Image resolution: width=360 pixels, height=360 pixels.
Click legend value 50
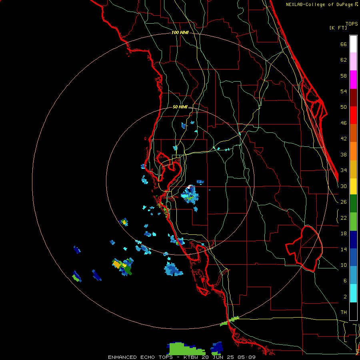click(x=344, y=107)
